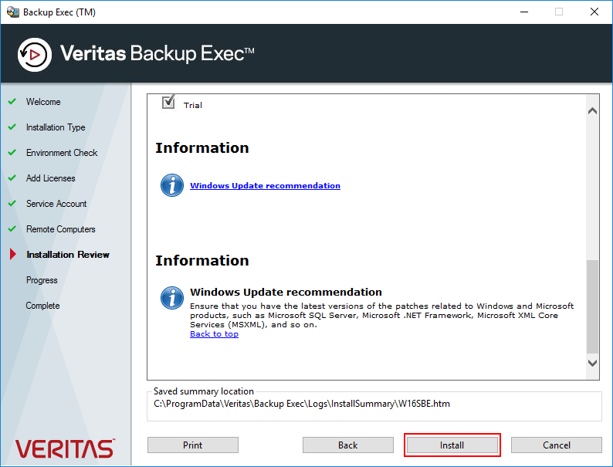Image resolution: width=613 pixels, height=467 pixels.
Task: Click the green checkmark next to Service Account
Action: (12, 203)
